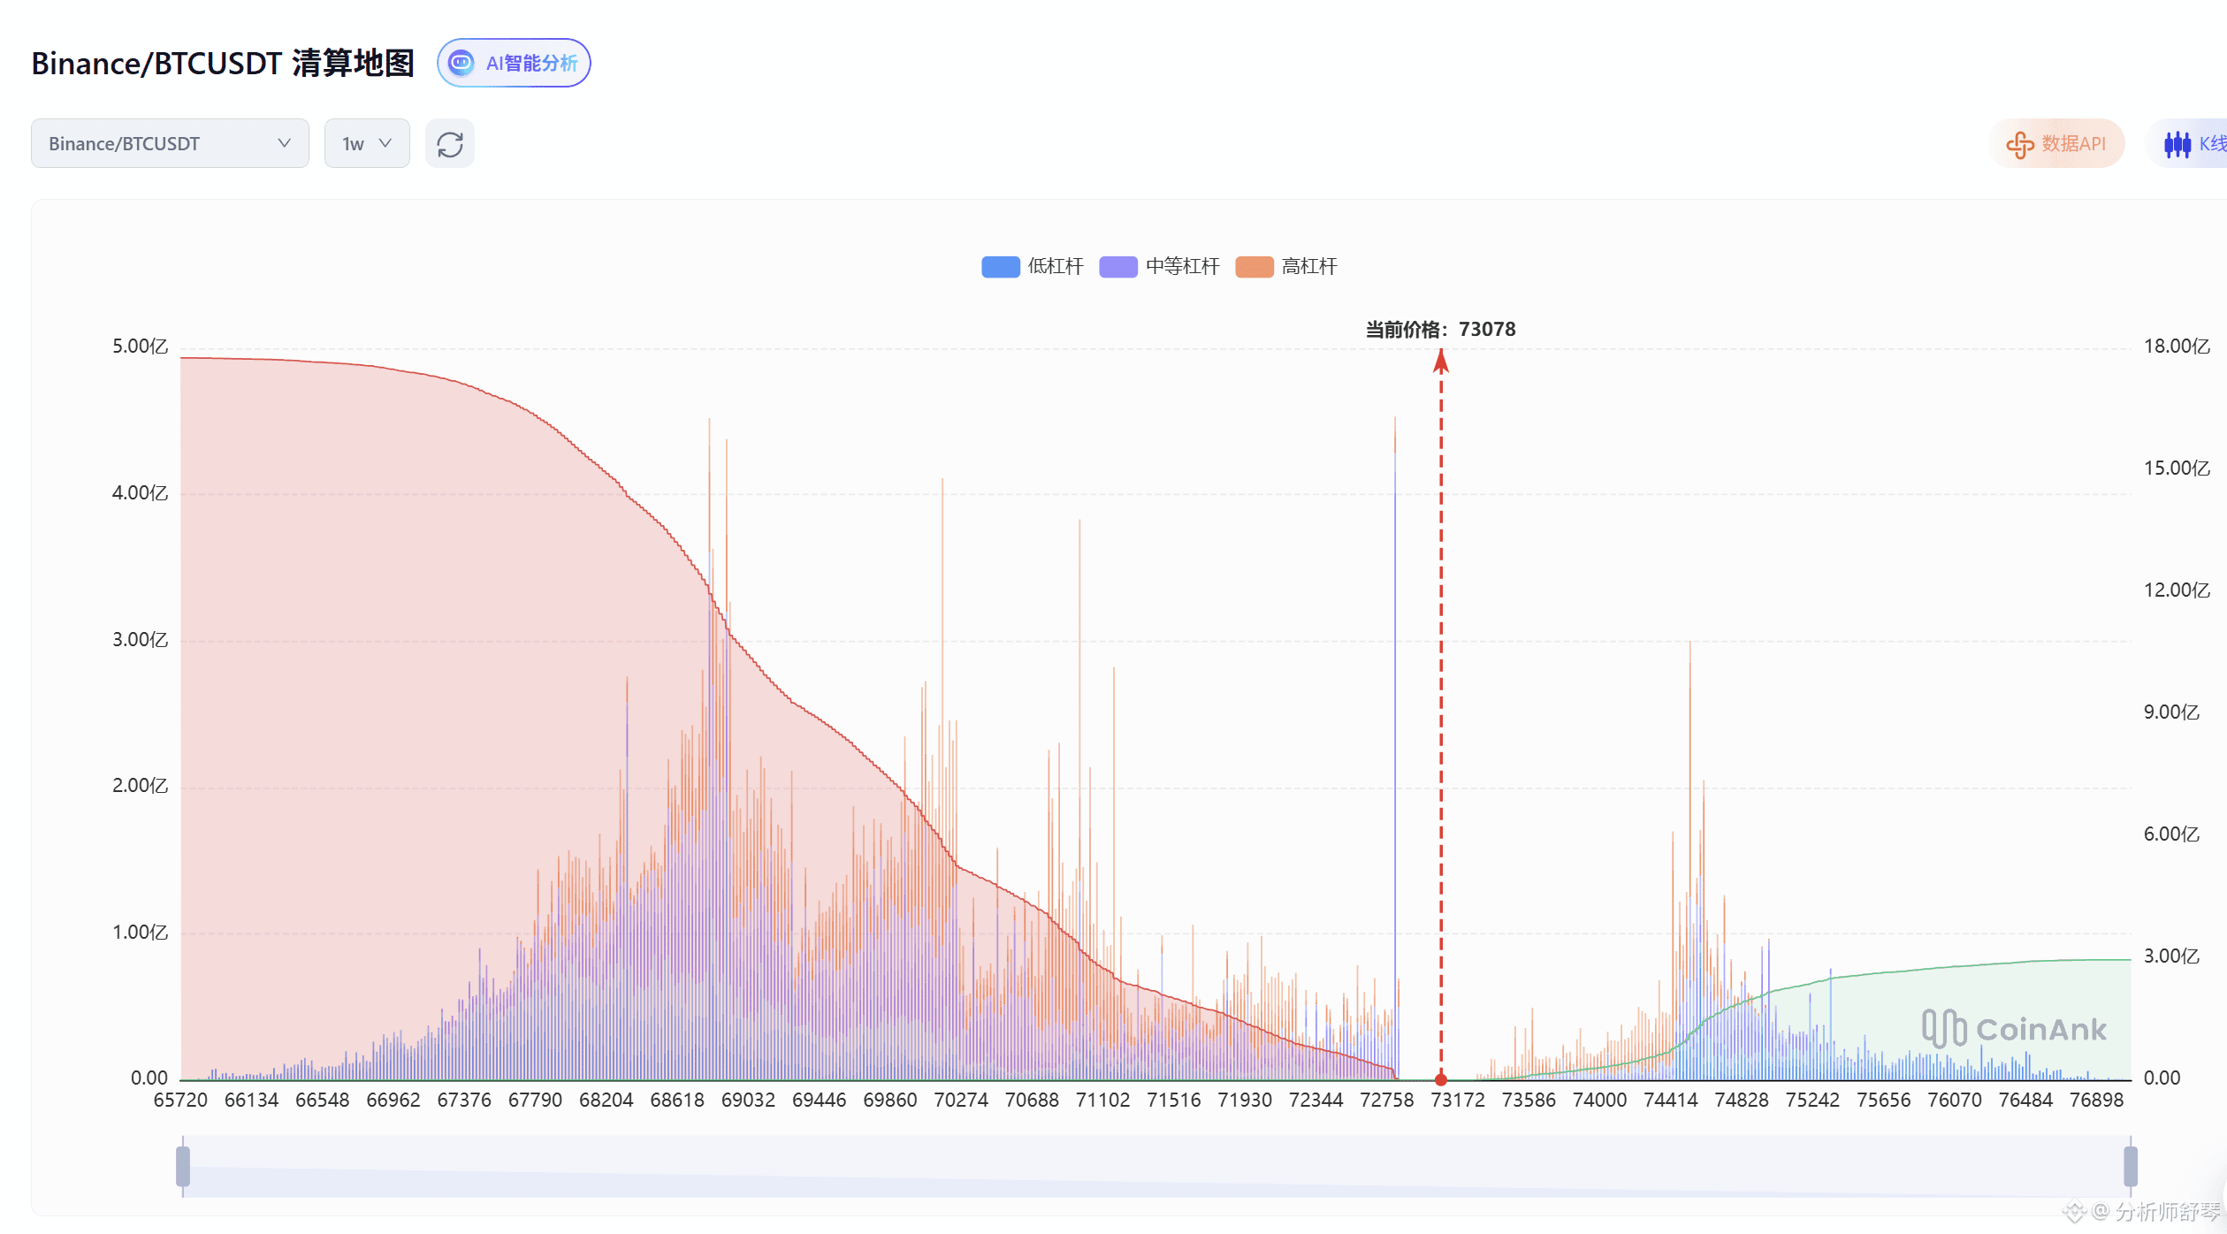
Task: Click the 数据API button
Action: pos(2056,143)
